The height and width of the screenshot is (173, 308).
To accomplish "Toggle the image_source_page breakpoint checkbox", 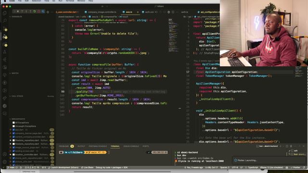I will pyautogui.click(x=13, y=148).
